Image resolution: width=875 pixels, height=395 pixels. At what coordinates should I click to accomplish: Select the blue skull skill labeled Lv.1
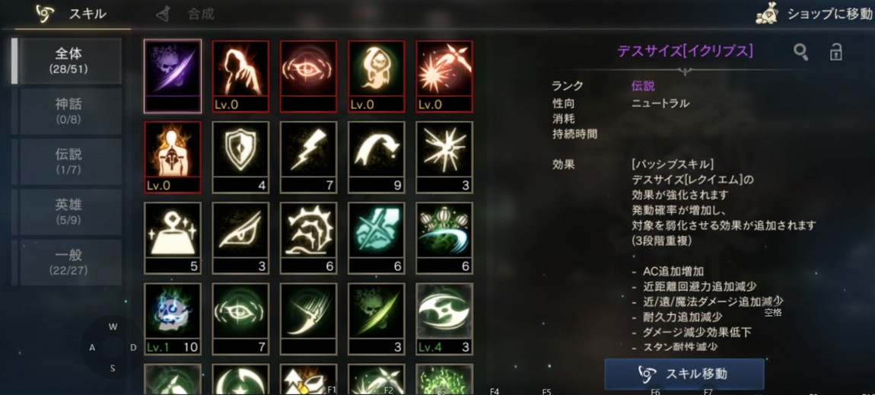point(173,319)
